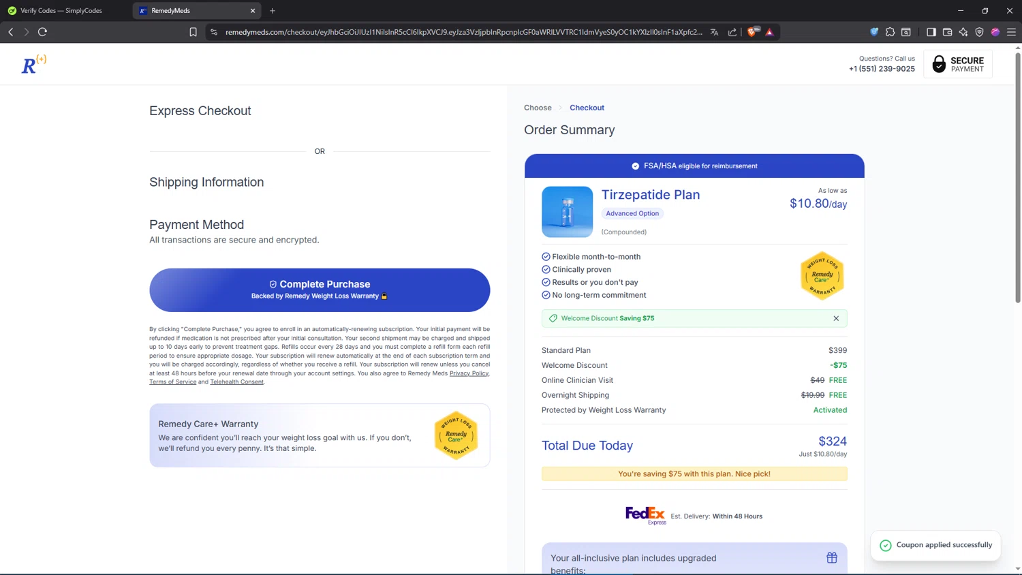This screenshot has height=575, width=1022.
Task: Reload the page with refresh icon
Action: [42, 32]
